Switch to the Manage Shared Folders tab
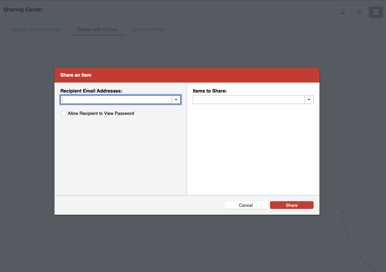 point(36,29)
